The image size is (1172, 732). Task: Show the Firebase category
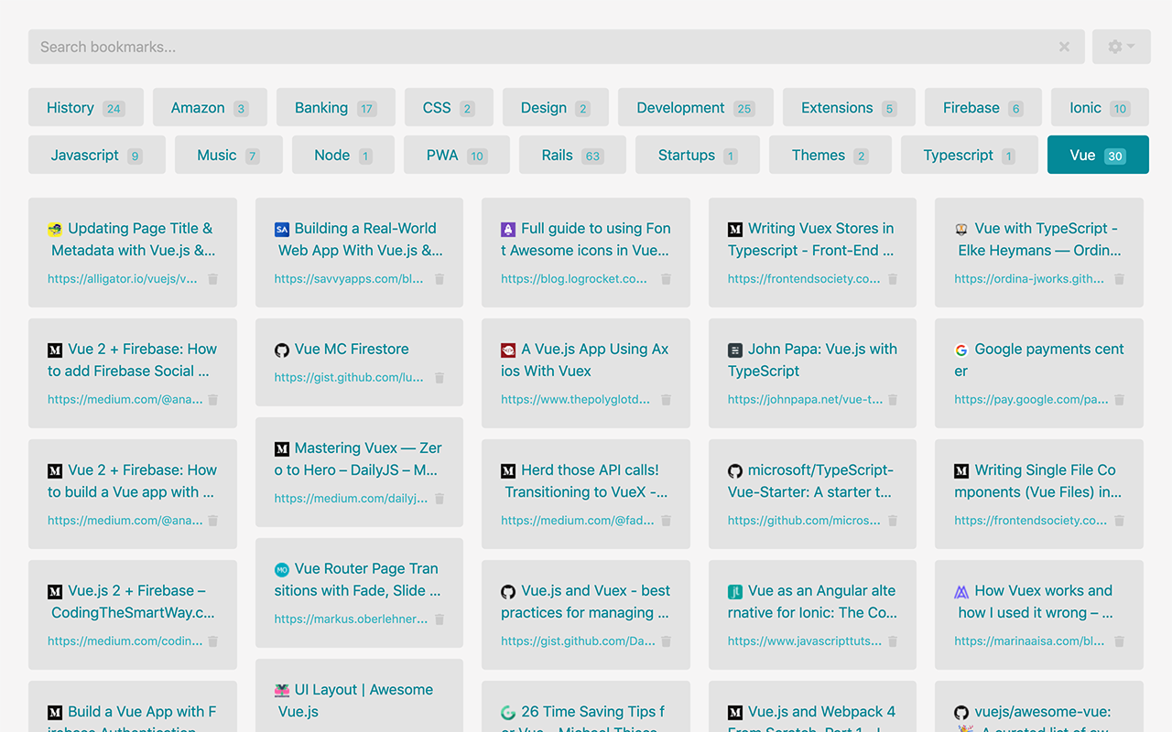(x=983, y=108)
